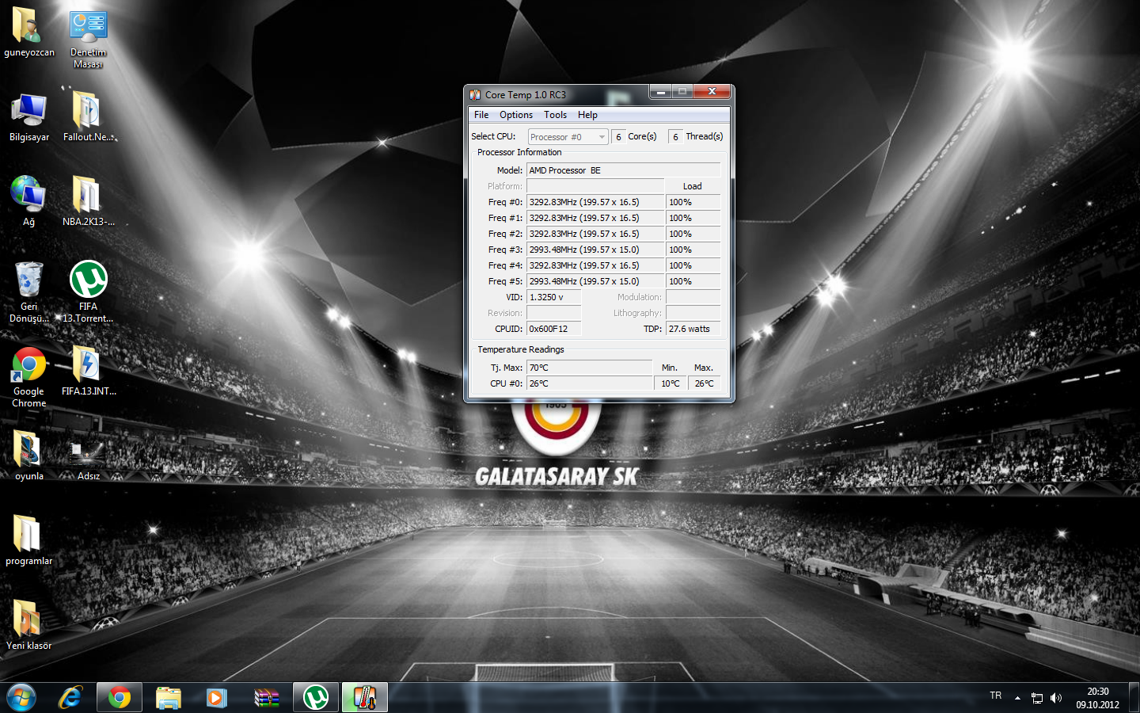The image size is (1140, 713).
Task: Open the clock showing 20:30
Action: pyautogui.click(x=1097, y=698)
